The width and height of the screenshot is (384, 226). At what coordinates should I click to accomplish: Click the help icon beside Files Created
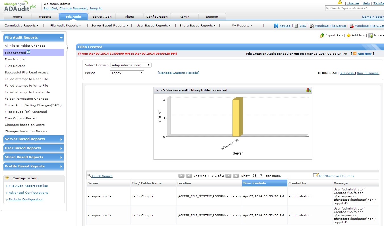pos(28,52)
